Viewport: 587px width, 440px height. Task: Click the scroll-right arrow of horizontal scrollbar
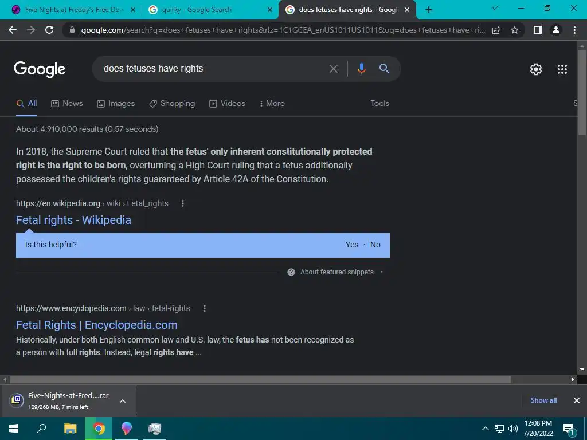pyautogui.click(x=573, y=379)
